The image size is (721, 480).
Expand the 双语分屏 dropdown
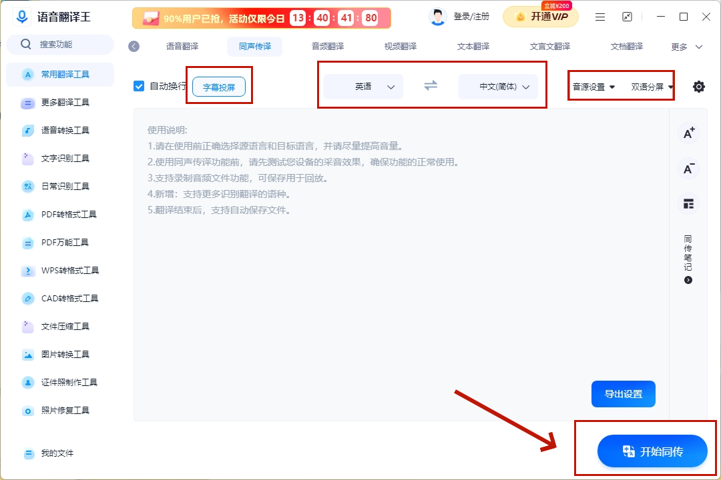point(652,87)
